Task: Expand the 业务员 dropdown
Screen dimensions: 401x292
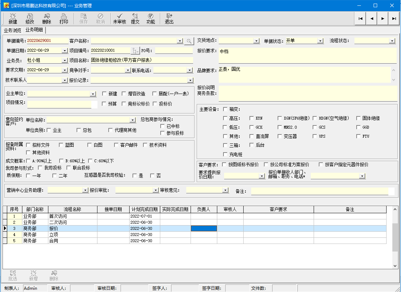Action: [65, 60]
